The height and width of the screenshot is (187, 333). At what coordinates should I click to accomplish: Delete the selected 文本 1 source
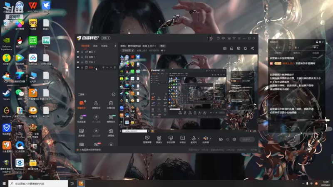coord(115,67)
